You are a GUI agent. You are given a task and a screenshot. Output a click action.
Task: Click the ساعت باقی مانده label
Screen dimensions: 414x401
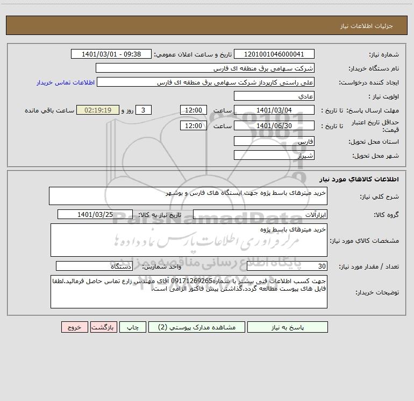[x=49, y=110]
